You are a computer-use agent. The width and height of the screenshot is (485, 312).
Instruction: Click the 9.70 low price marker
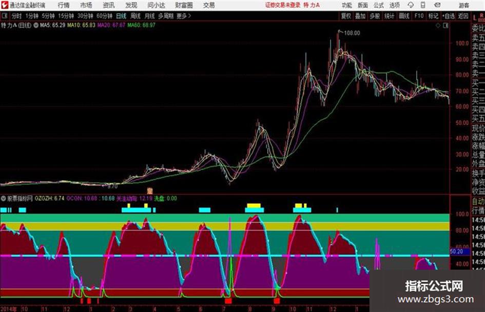112,186
